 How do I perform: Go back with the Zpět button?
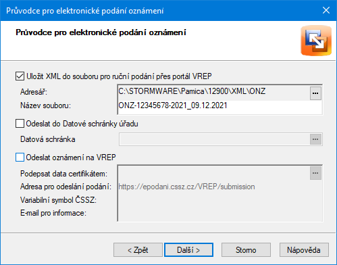click(x=138, y=249)
